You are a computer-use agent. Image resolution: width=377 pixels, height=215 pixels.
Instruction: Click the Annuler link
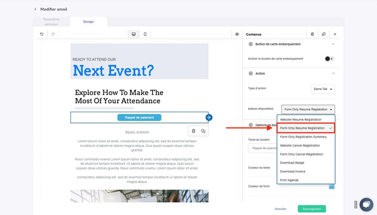click(281, 209)
